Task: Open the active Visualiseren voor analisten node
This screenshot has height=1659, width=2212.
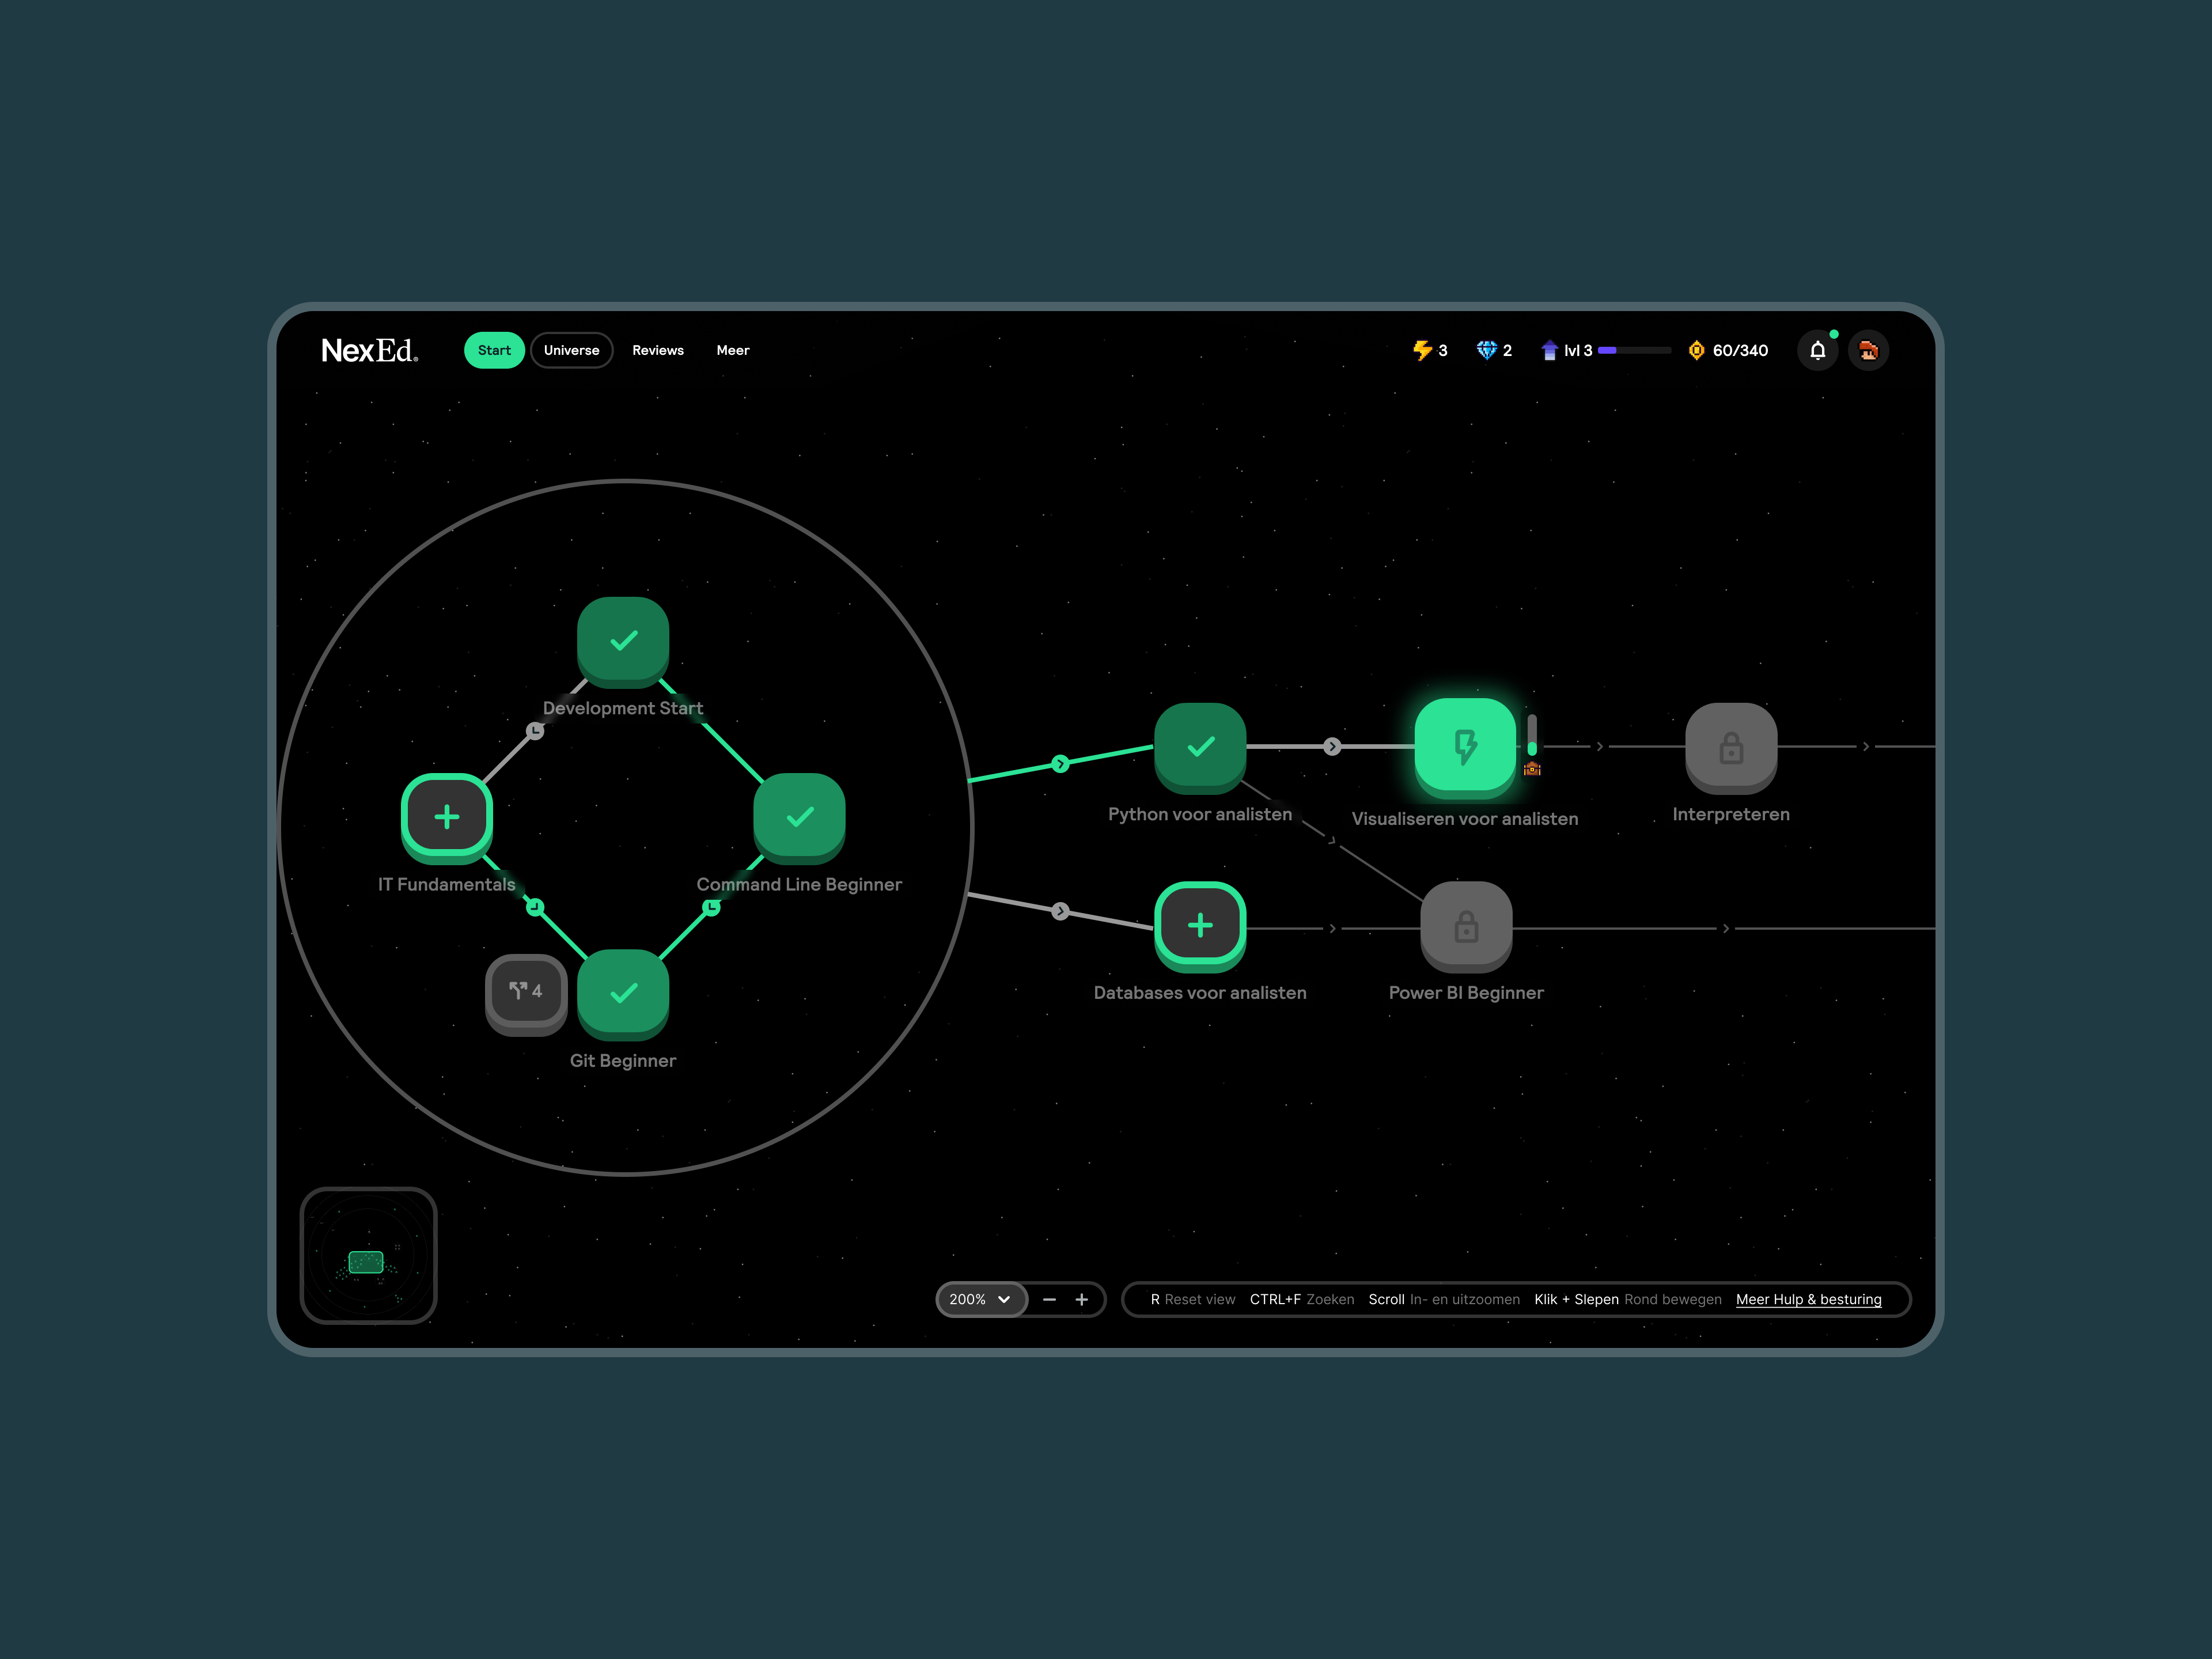Action: coord(1465,746)
